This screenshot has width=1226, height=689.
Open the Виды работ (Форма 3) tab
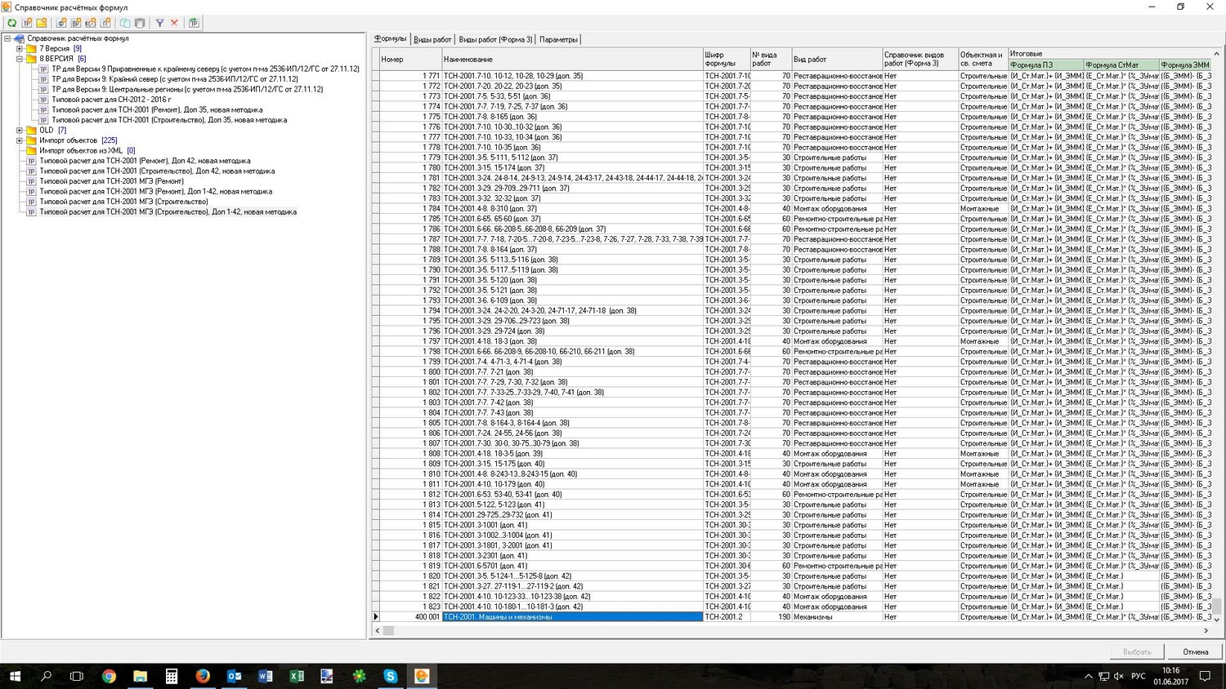(x=495, y=39)
